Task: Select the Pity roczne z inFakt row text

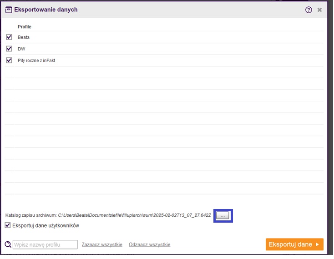Action: 36,60
